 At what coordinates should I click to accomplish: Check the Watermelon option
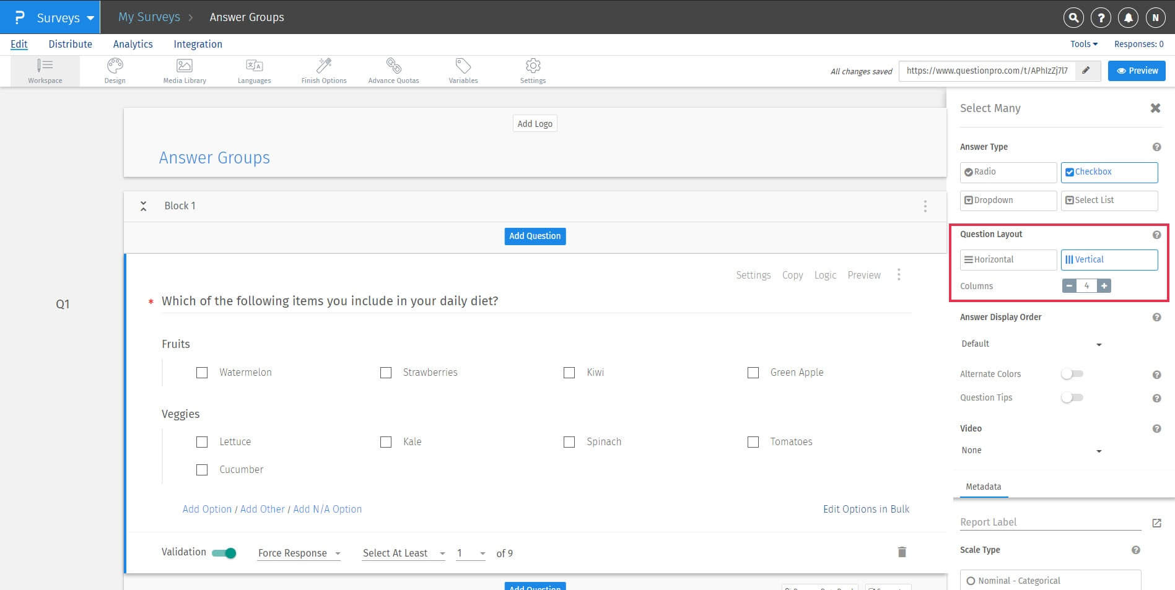[x=201, y=372]
